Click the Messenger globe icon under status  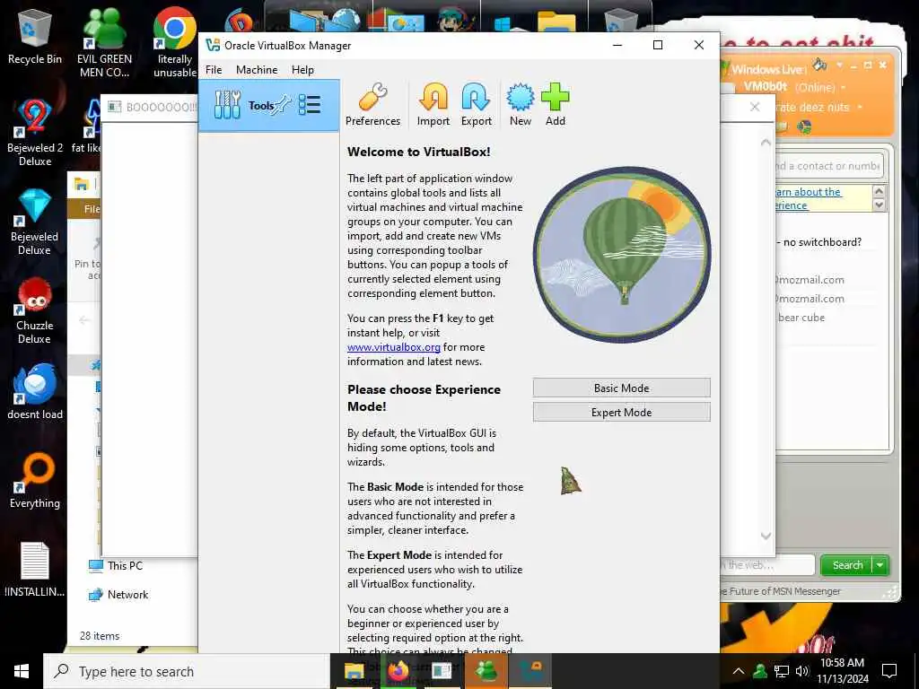804,126
